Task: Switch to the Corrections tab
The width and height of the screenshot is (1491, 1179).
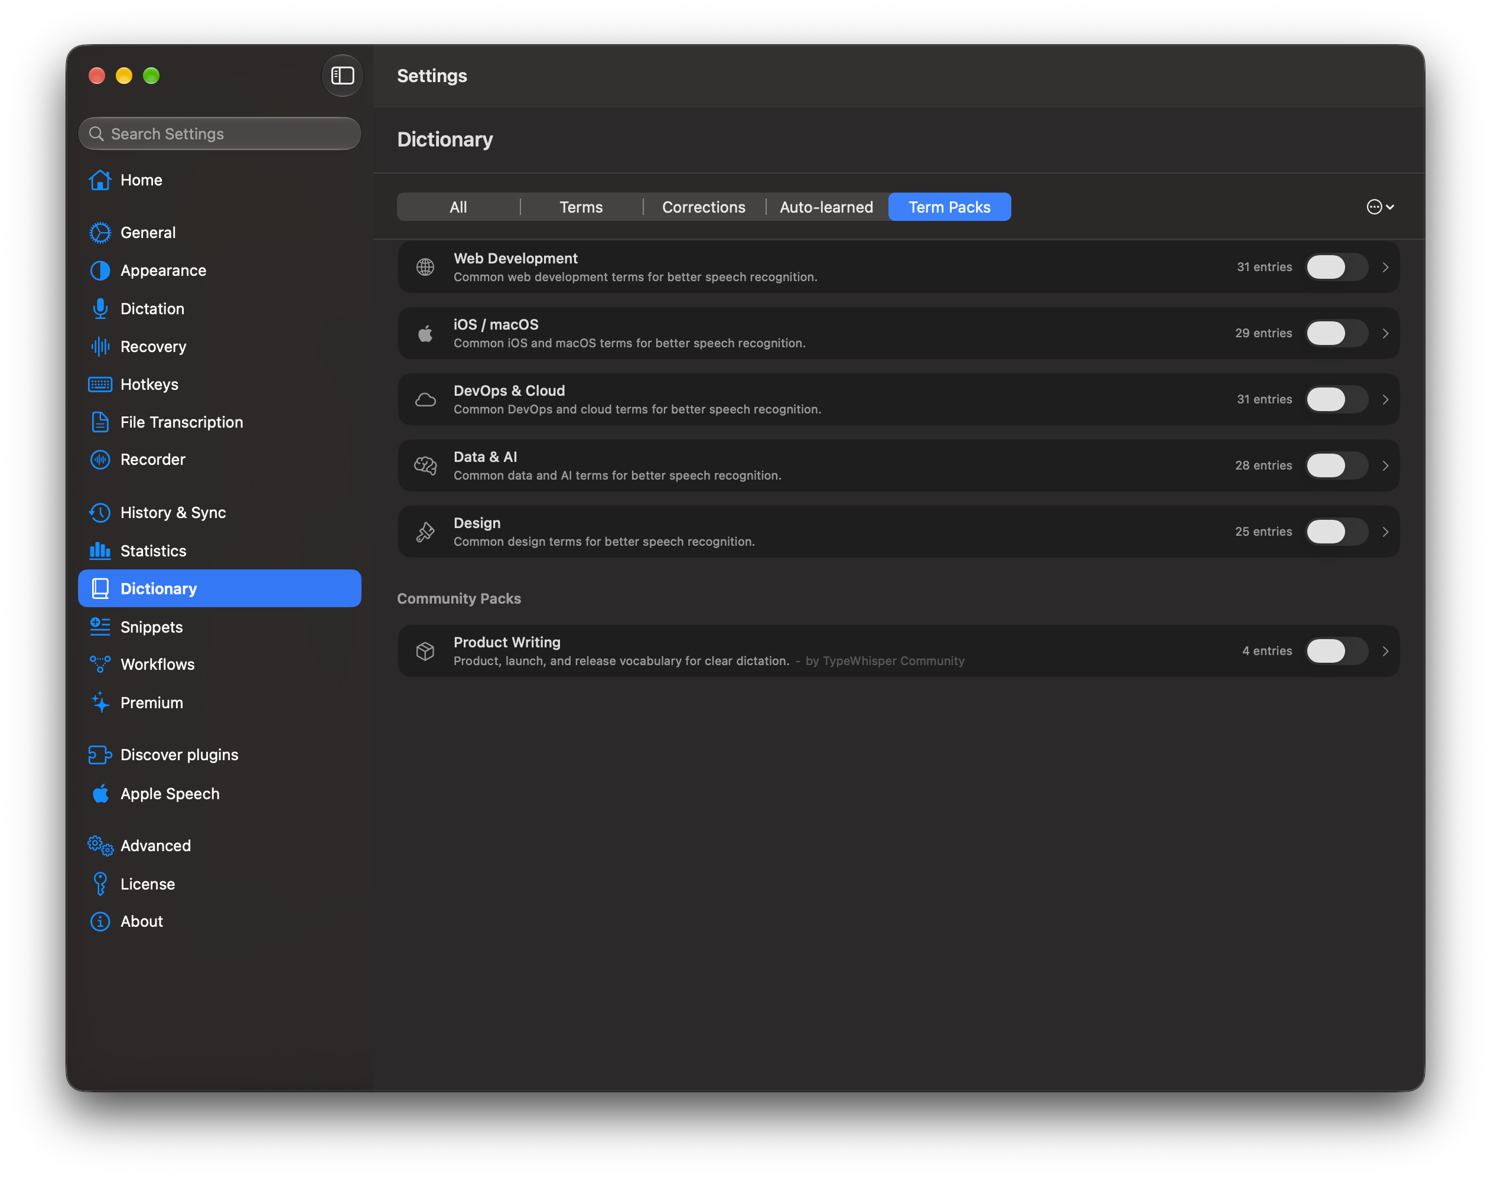Action: 704,207
